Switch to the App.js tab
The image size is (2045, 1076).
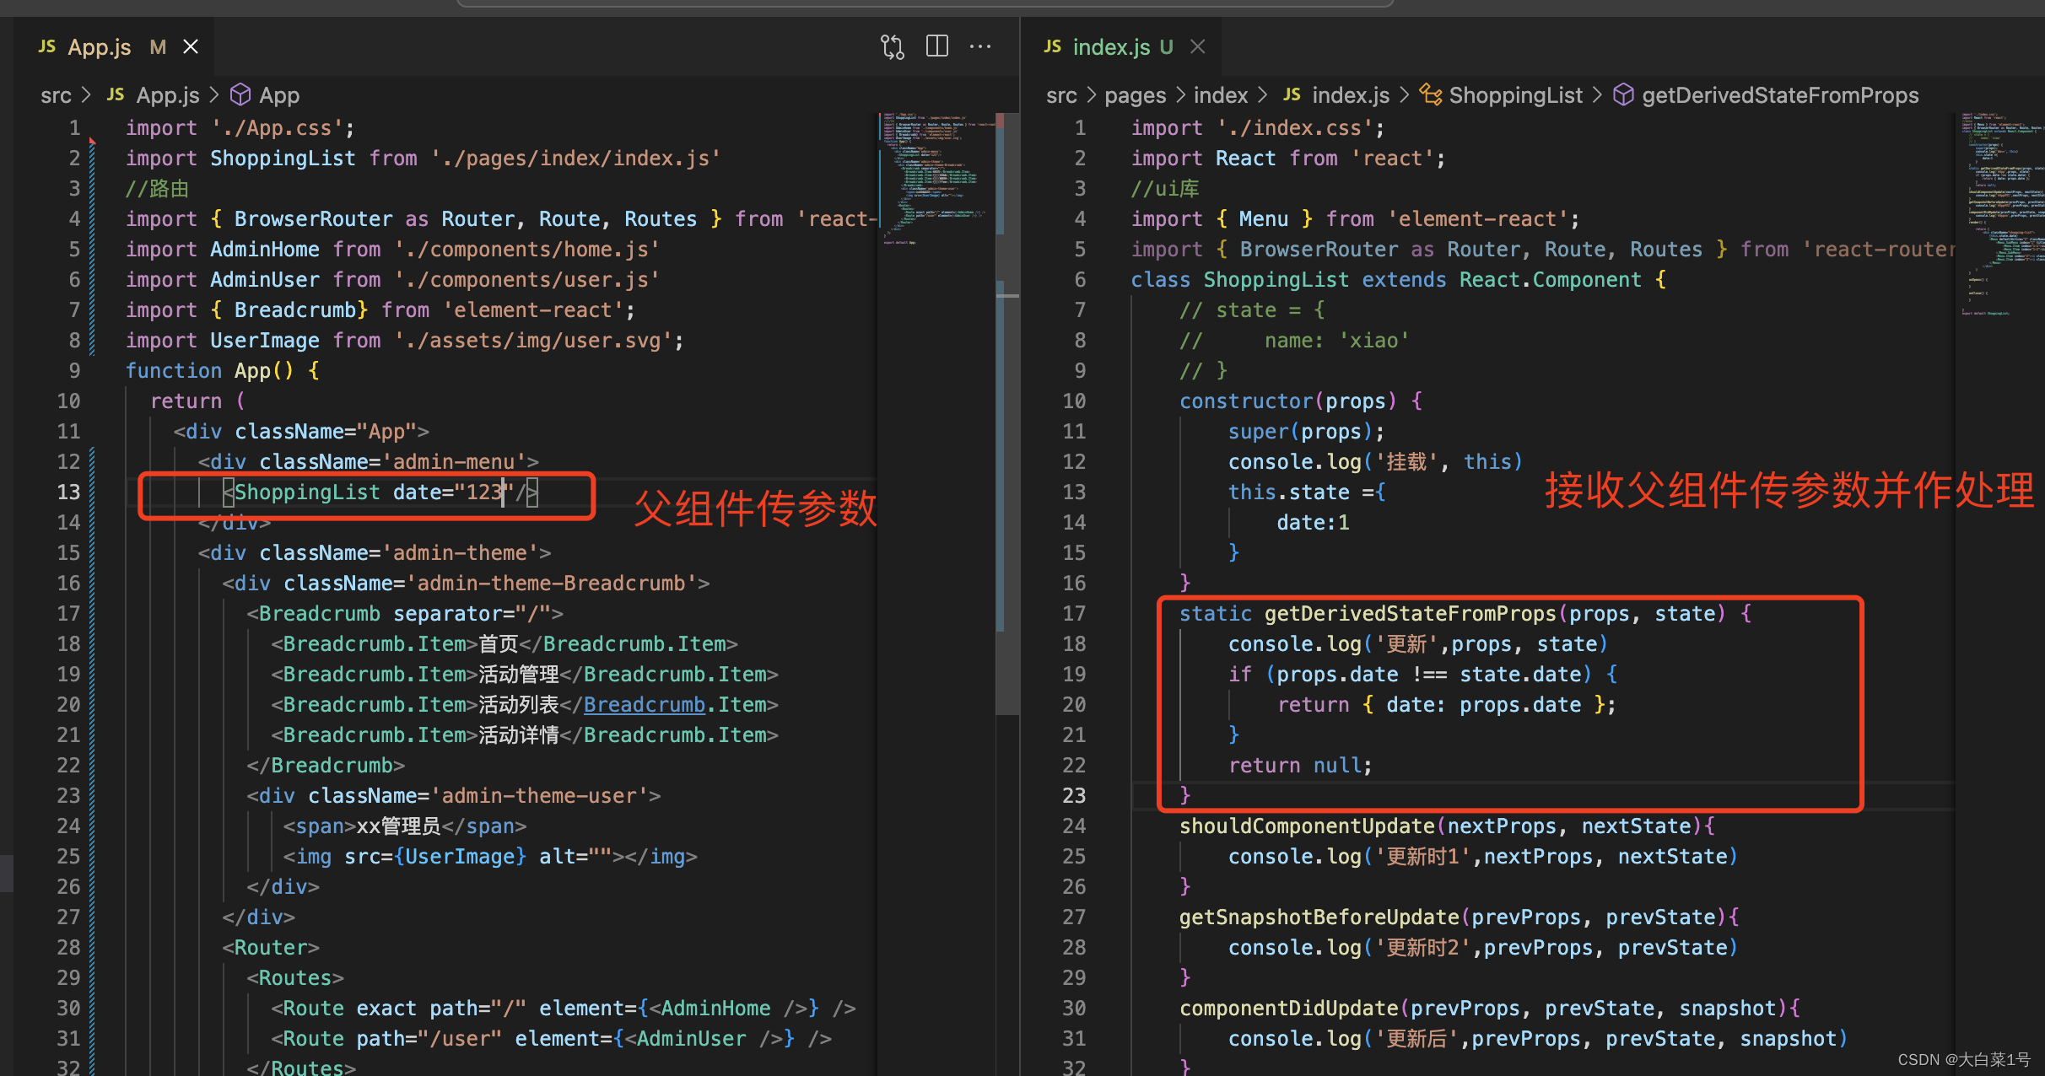coord(100,46)
